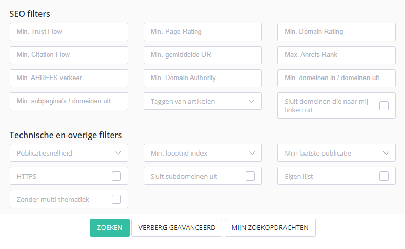Tick the Zonder multi-thematiek checkbox

tap(116, 199)
